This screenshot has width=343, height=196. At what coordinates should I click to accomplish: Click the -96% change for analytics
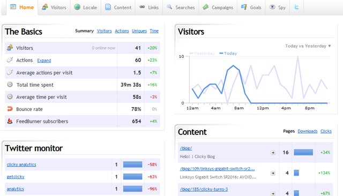tap(152, 189)
